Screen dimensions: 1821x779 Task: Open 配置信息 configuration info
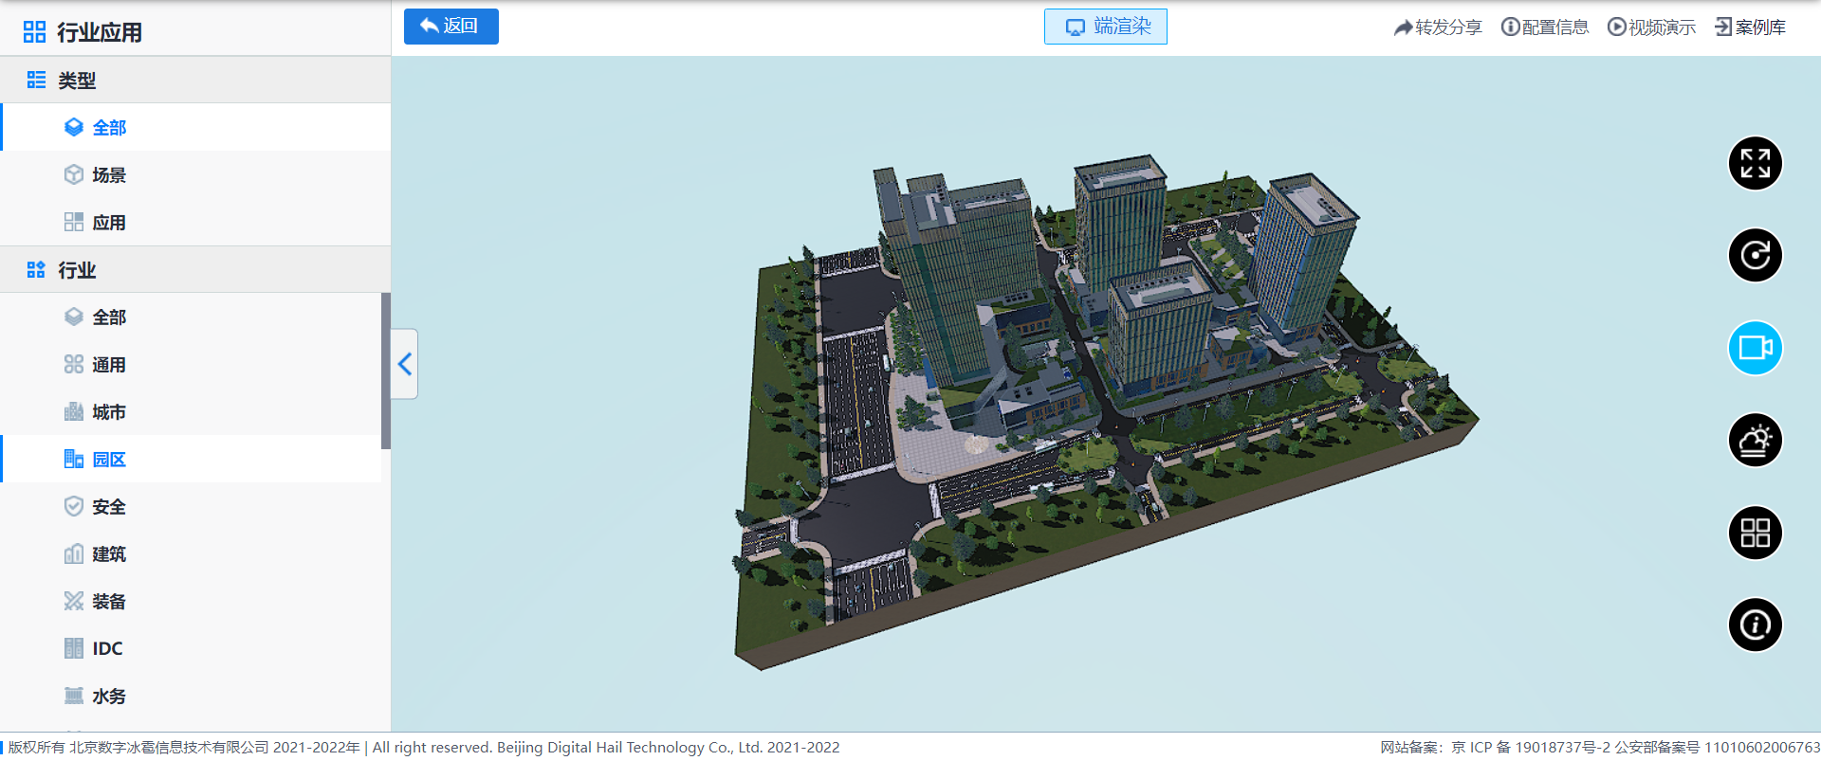(1545, 27)
